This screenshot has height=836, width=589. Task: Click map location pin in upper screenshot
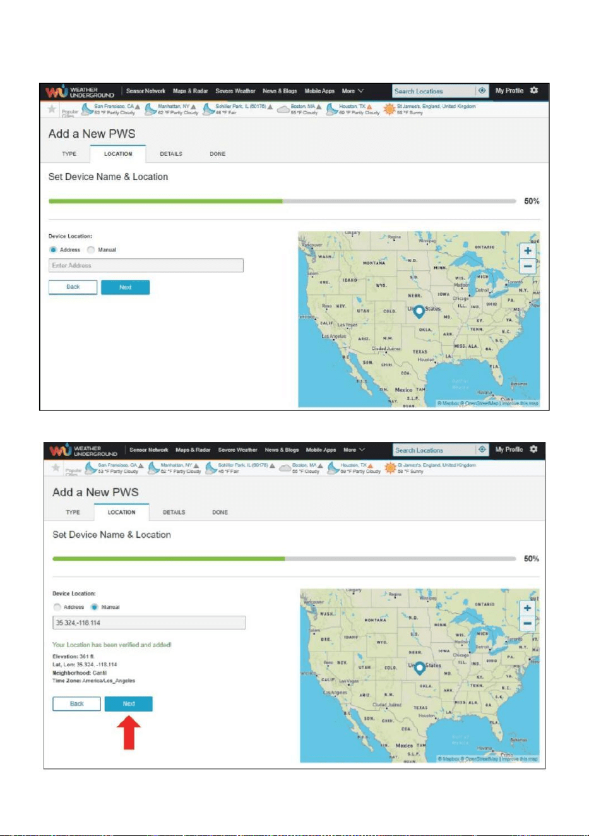coord(419,311)
